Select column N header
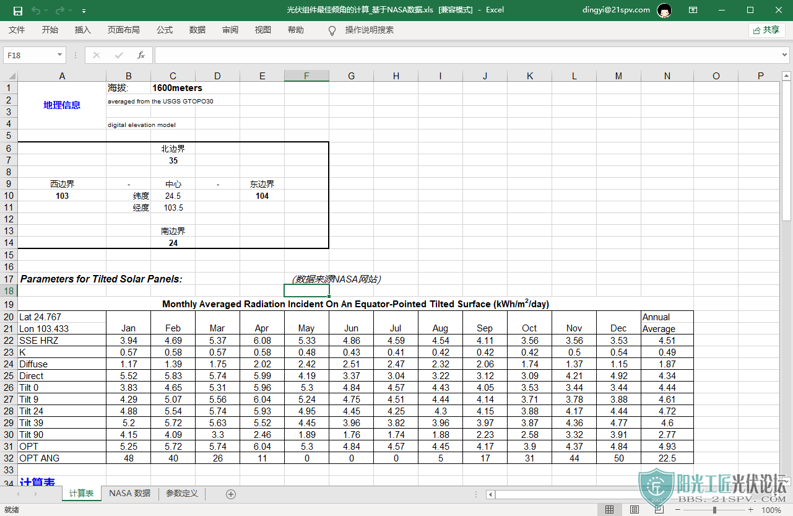This screenshot has height=516, width=793. click(667, 76)
